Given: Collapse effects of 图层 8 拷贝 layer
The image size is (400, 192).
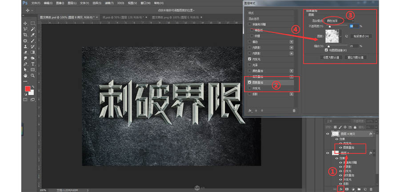Looking at the screenshot, I should tap(374, 134).
